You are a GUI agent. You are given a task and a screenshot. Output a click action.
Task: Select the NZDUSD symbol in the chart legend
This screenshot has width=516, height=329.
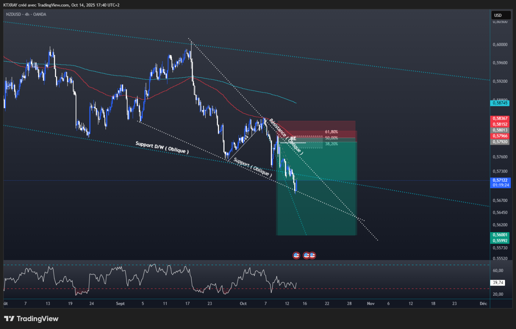(x=14, y=14)
